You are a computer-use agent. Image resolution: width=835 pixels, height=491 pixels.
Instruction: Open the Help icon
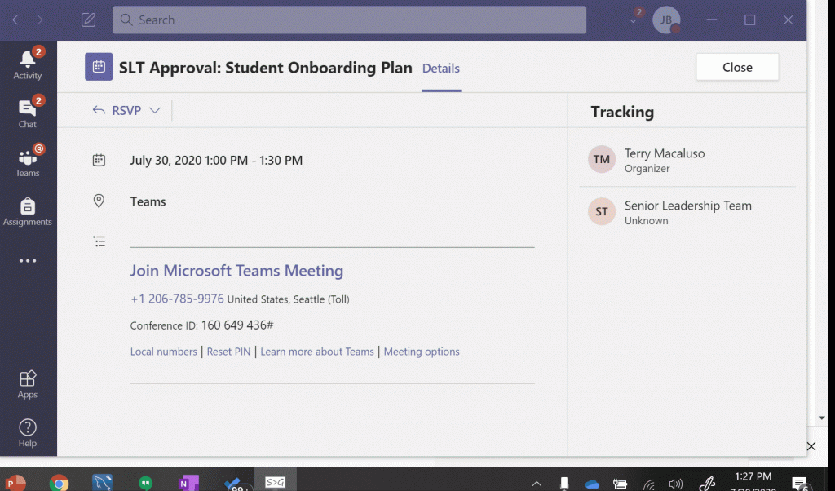pos(28,432)
